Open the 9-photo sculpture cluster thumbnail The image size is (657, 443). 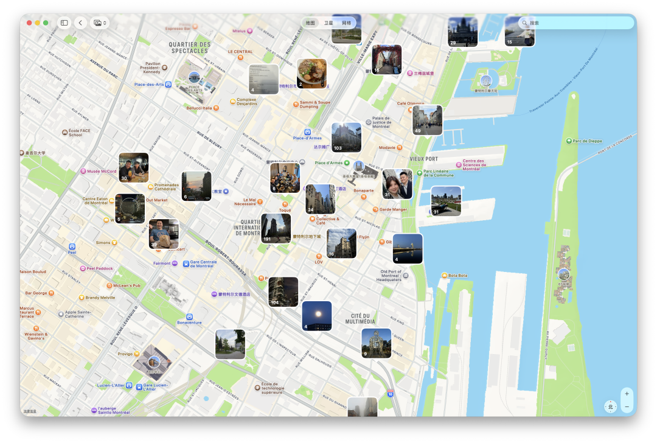tap(377, 343)
